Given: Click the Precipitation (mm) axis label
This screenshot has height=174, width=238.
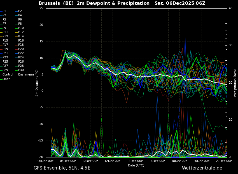Looking at the screenshot, I should [235, 83].
